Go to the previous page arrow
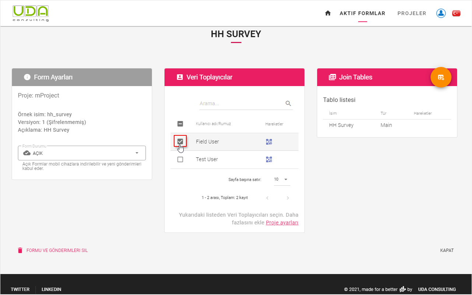 tap(267, 198)
